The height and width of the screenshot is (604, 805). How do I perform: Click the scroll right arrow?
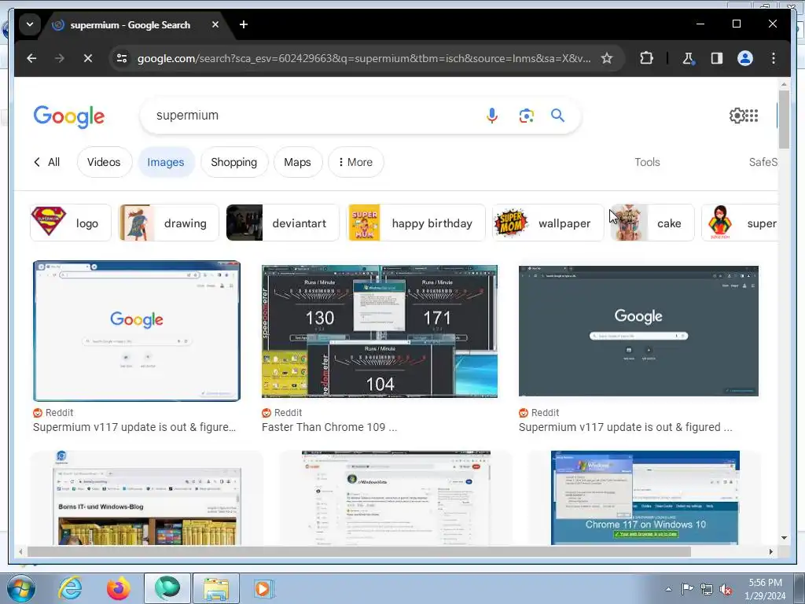tap(770, 551)
